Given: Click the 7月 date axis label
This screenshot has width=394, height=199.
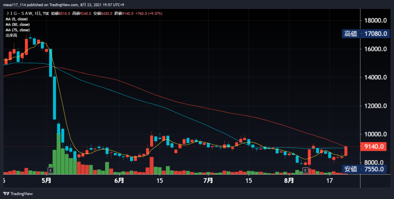Looking at the screenshot, I should coord(208,181).
